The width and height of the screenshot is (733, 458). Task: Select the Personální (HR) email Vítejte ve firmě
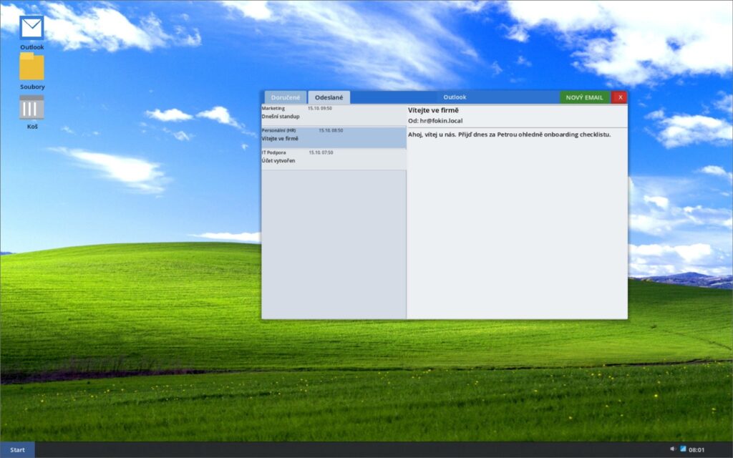click(334, 136)
